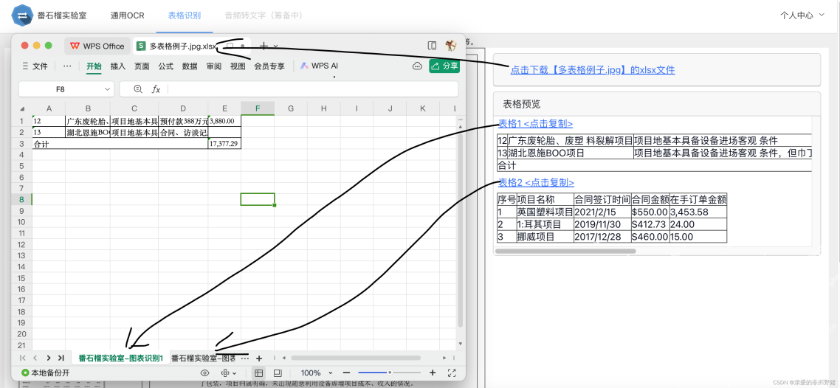Click the 合计 cell in row 3
Viewport: 840px width, 388px height.
(120, 144)
